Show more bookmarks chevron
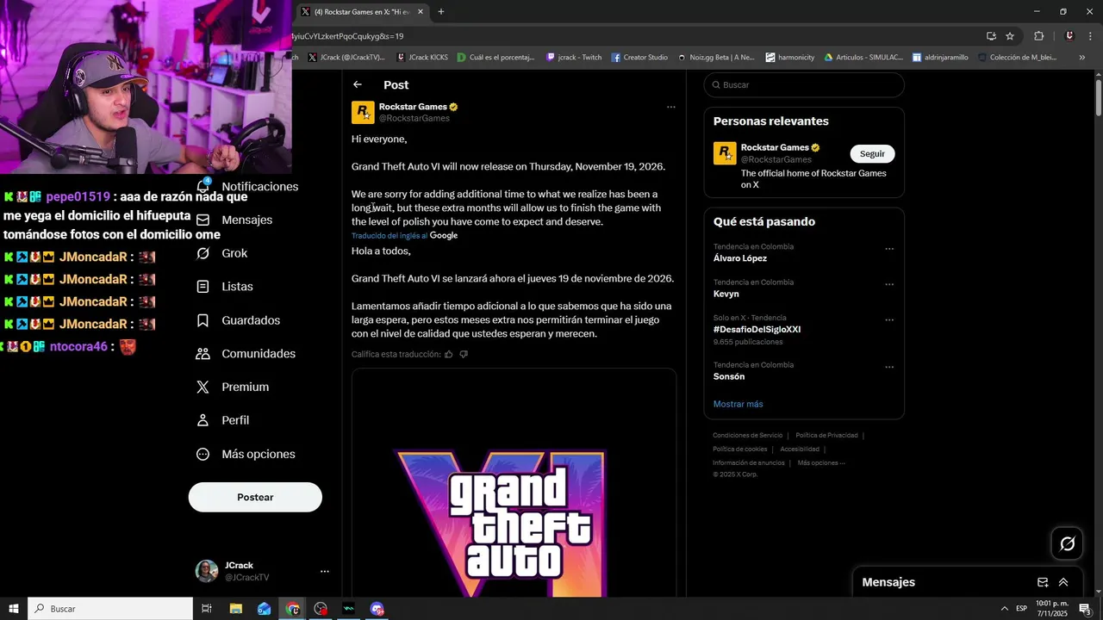 point(1082,58)
